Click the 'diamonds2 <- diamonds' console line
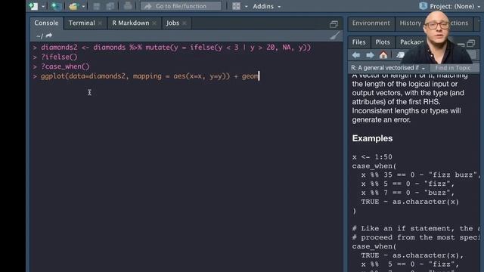This screenshot has height=272, width=484. (x=175, y=48)
